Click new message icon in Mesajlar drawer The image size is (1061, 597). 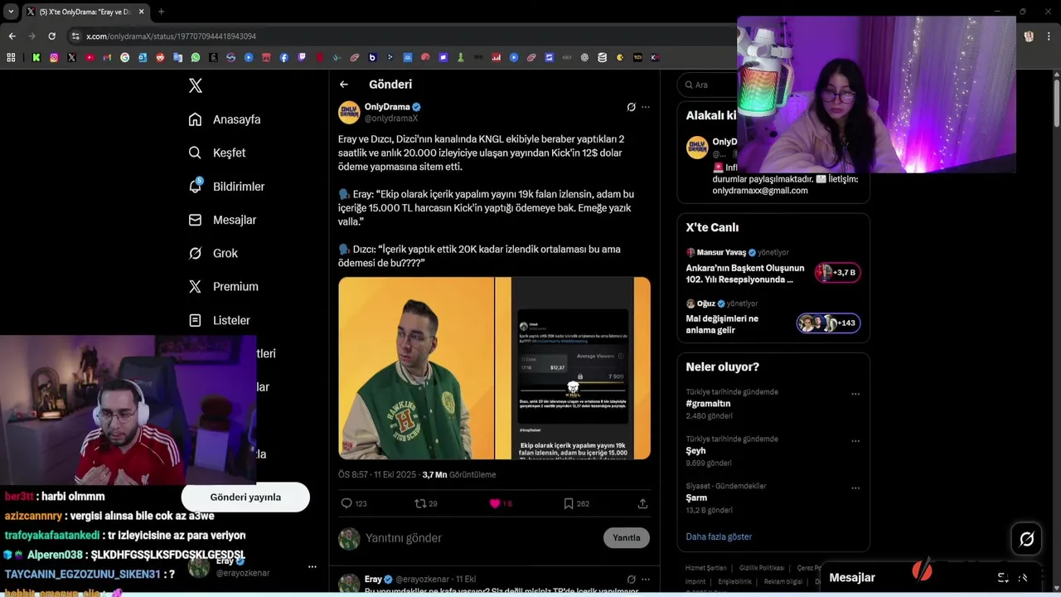click(1003, 578)
